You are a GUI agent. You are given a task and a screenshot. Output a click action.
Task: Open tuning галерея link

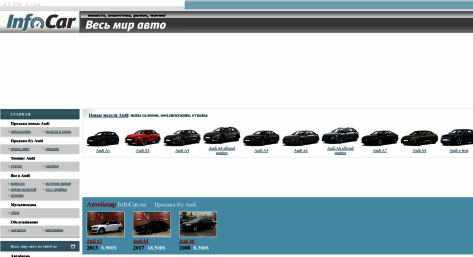tap(52, 166)
